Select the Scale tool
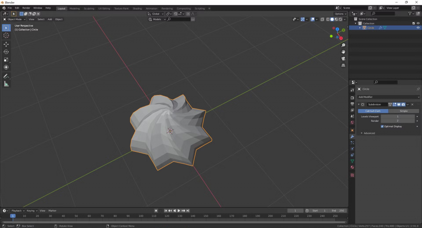Viewport: 422px width, 228px height. coord(6,60)
